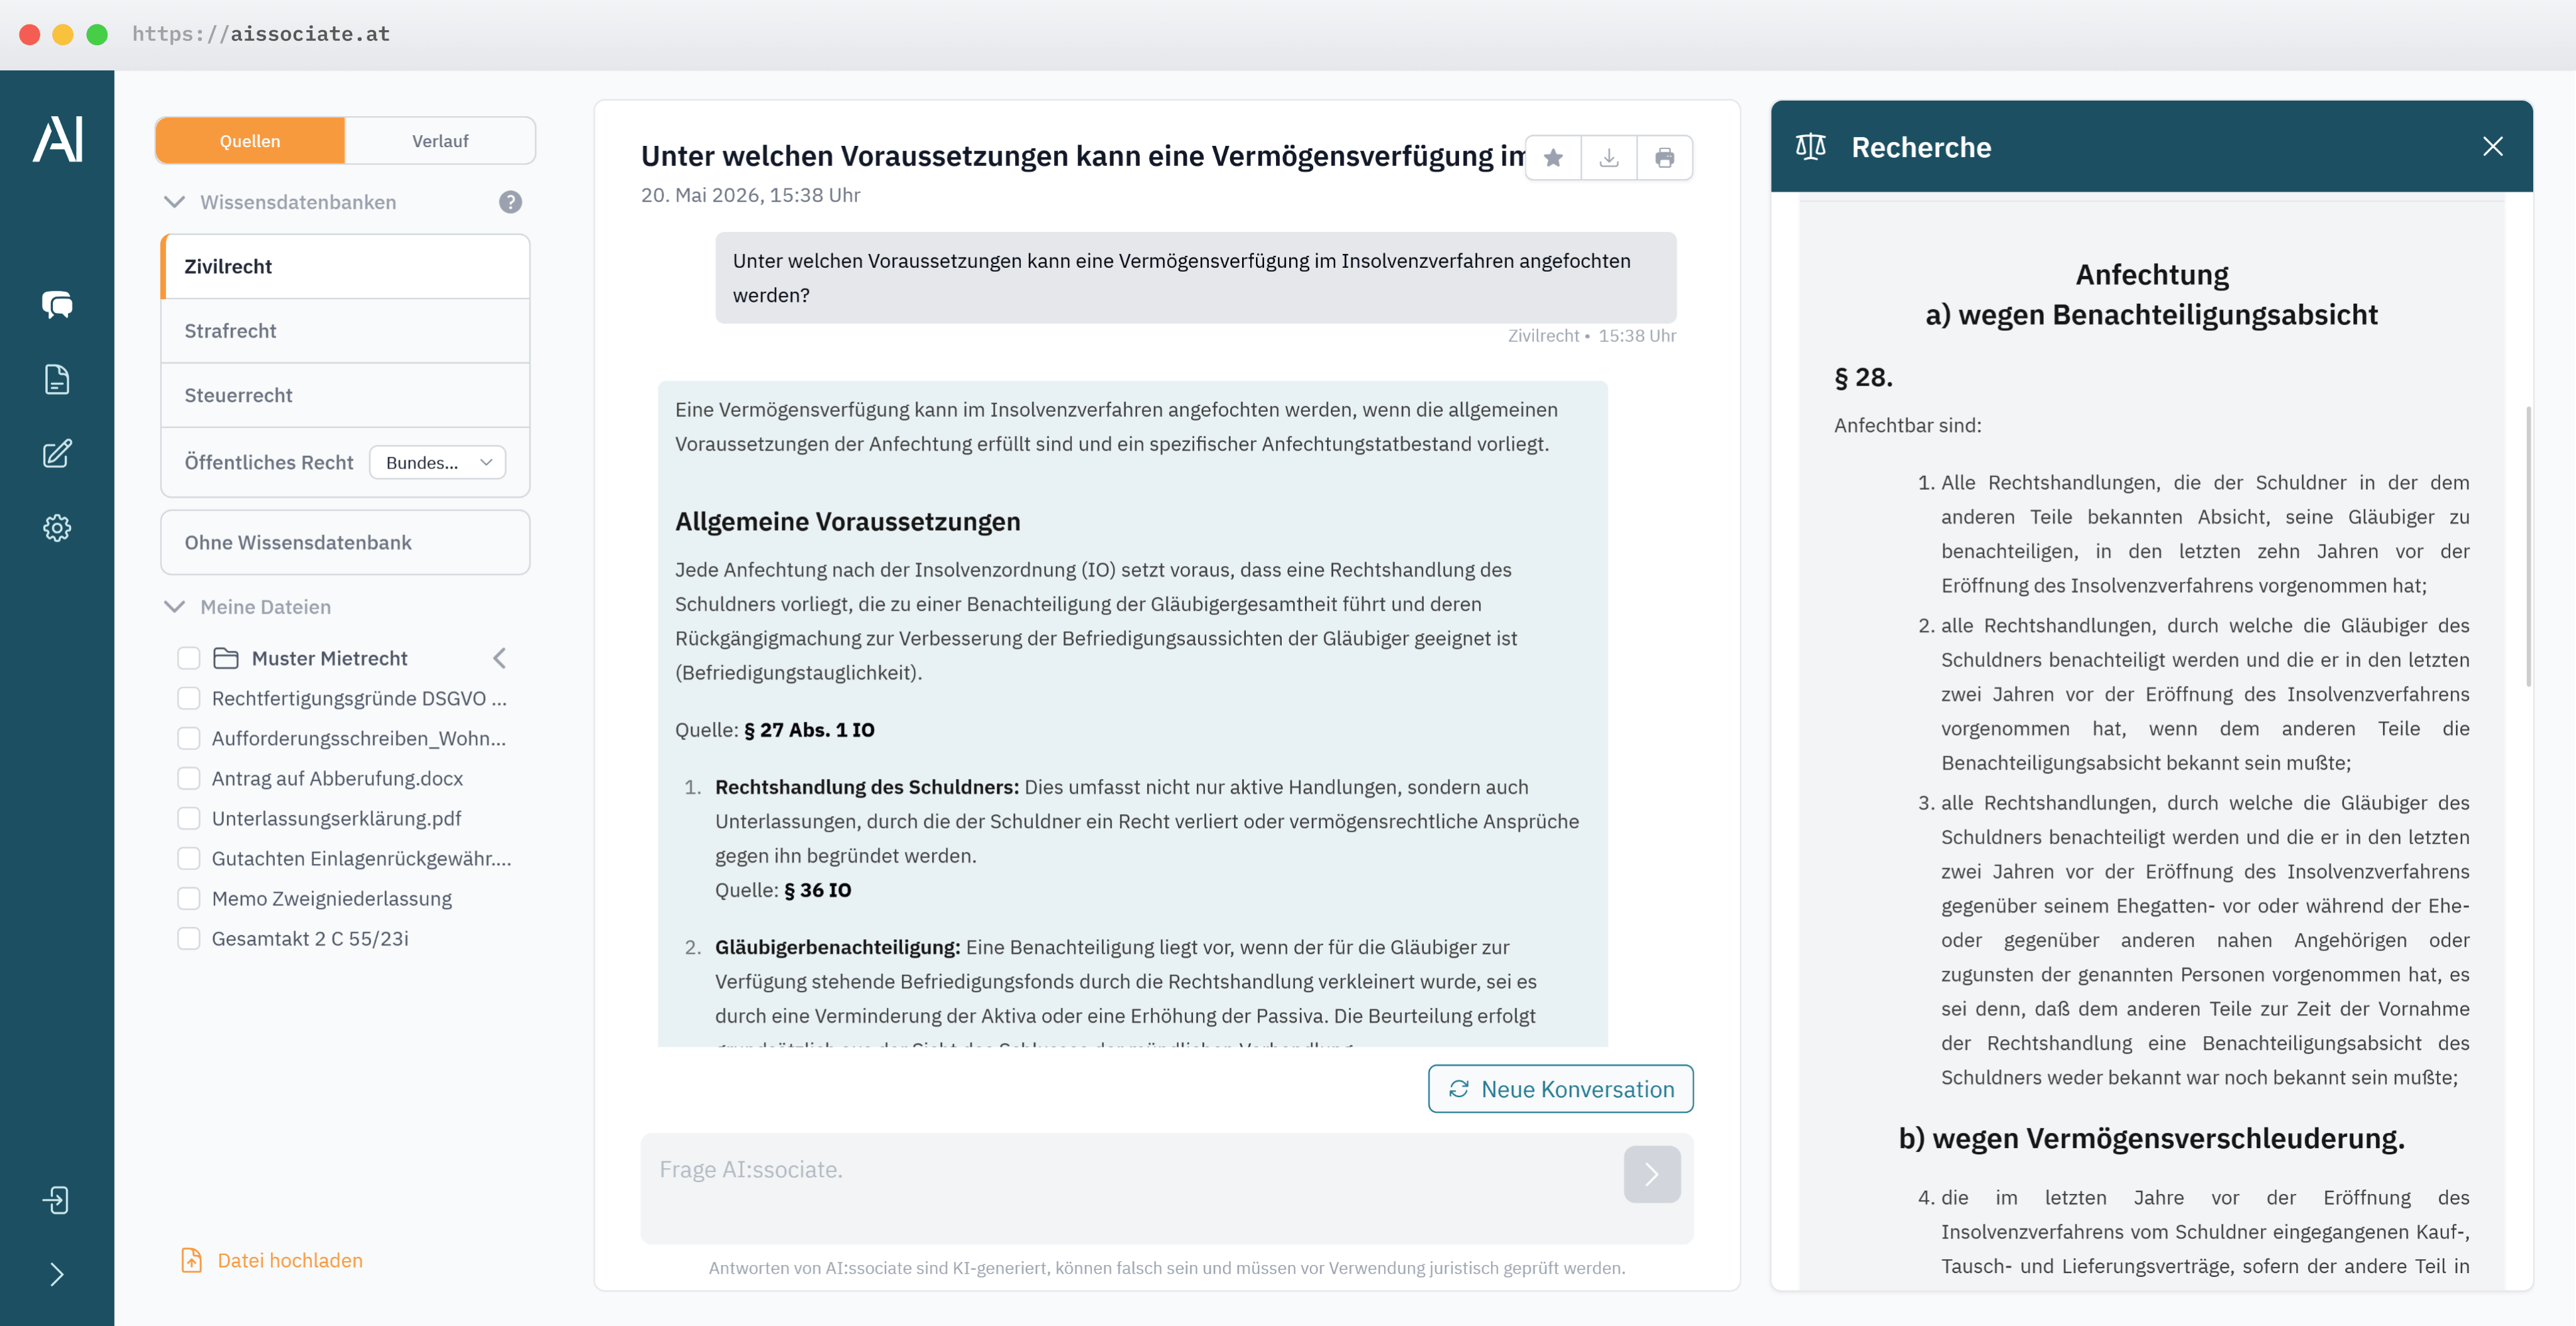The width and height of the screenshot is (2576, 1326).
Task: Open the chat conversations sidebar icon
Action: click(57, 305)
